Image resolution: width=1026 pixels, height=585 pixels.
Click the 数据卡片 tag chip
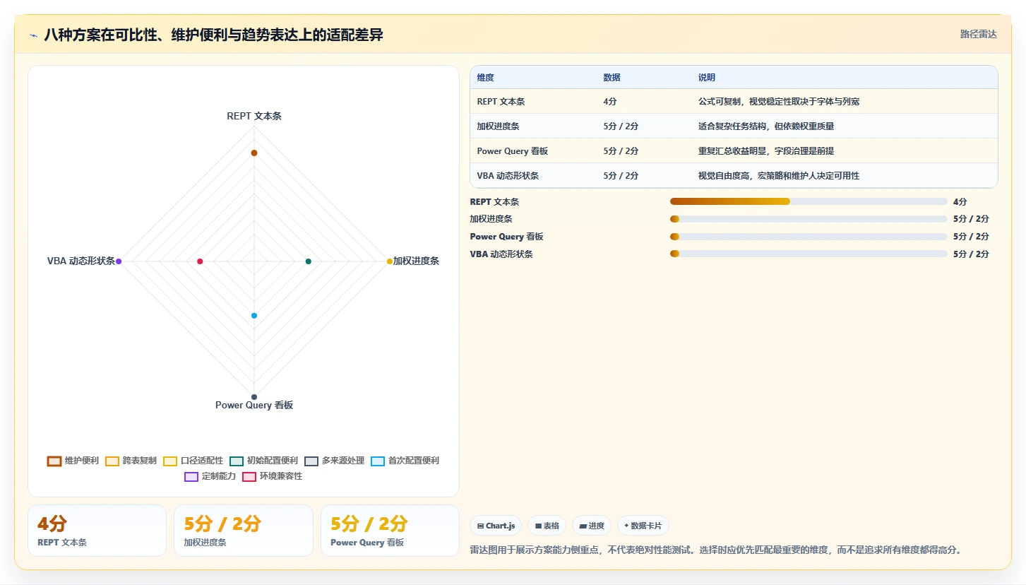(643, 526)
